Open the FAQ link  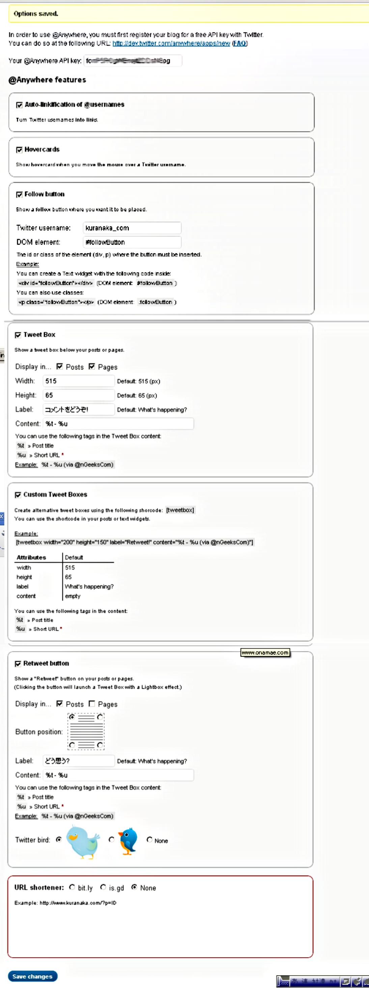(x=239, y=43)
